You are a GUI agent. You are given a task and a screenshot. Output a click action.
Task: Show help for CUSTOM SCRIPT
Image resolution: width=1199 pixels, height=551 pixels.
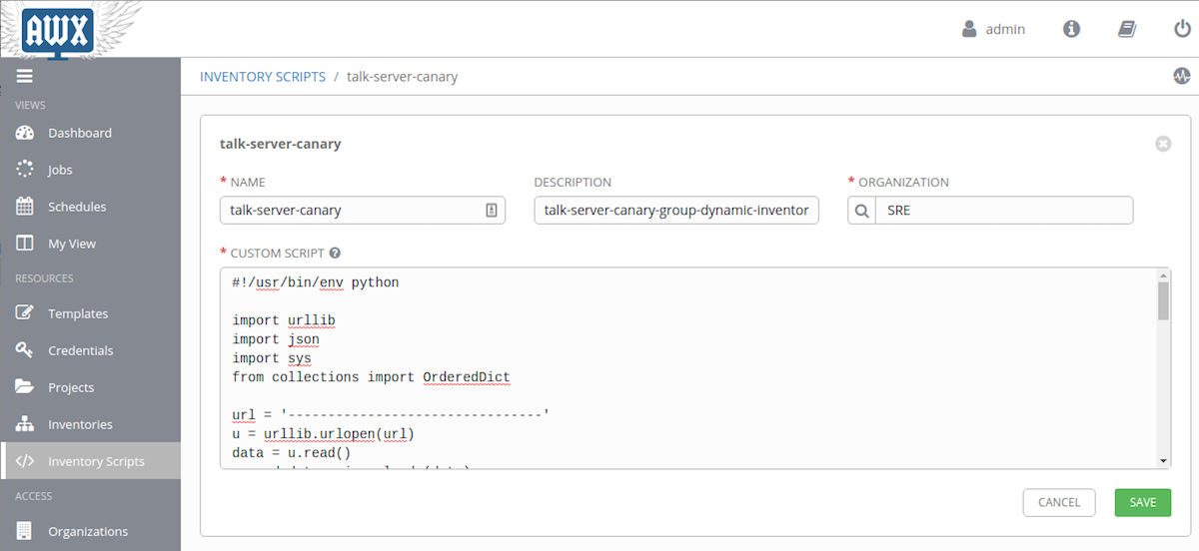pyautogui.click(x=335, y=254)
